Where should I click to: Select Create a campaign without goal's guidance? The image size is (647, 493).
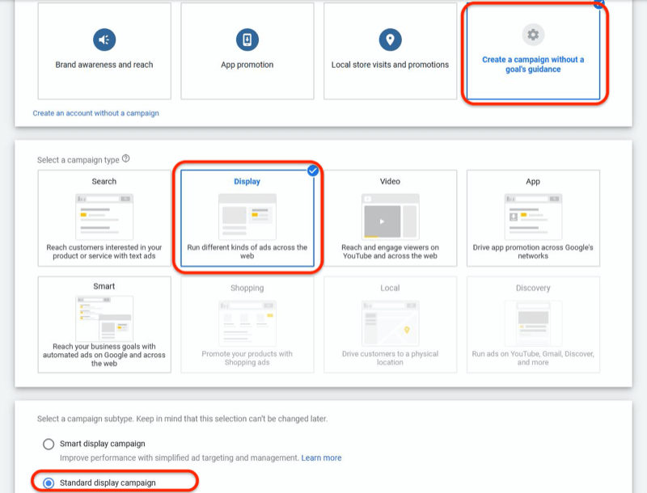click(x=533, y=53)
